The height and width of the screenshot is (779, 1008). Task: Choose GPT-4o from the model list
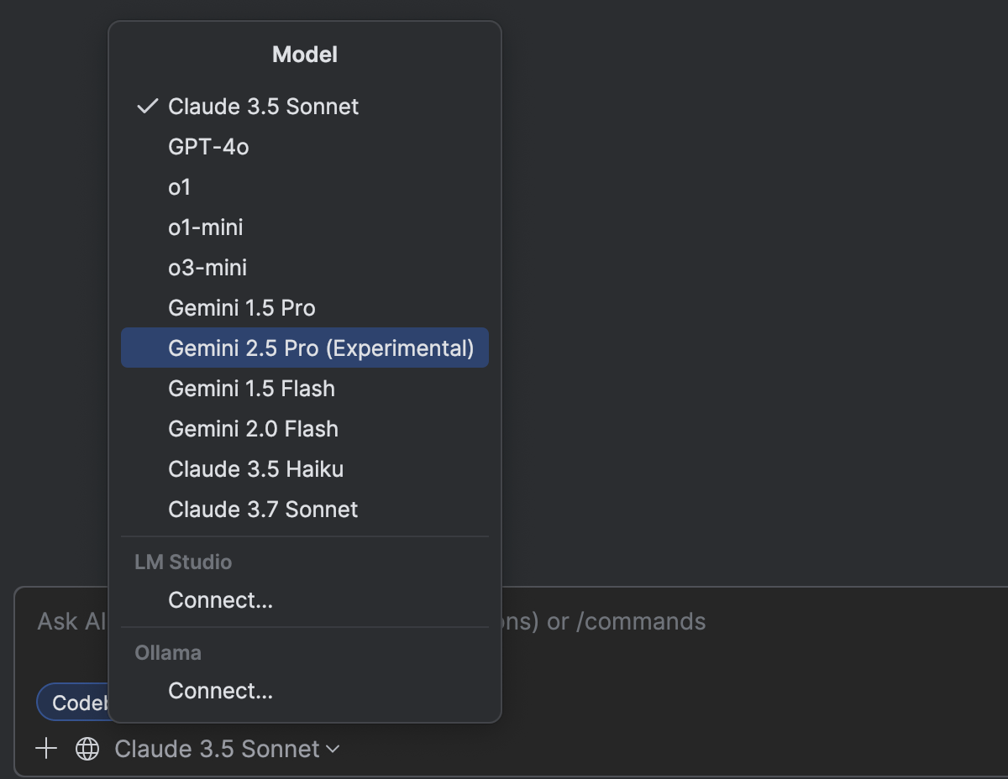[208, 147]
